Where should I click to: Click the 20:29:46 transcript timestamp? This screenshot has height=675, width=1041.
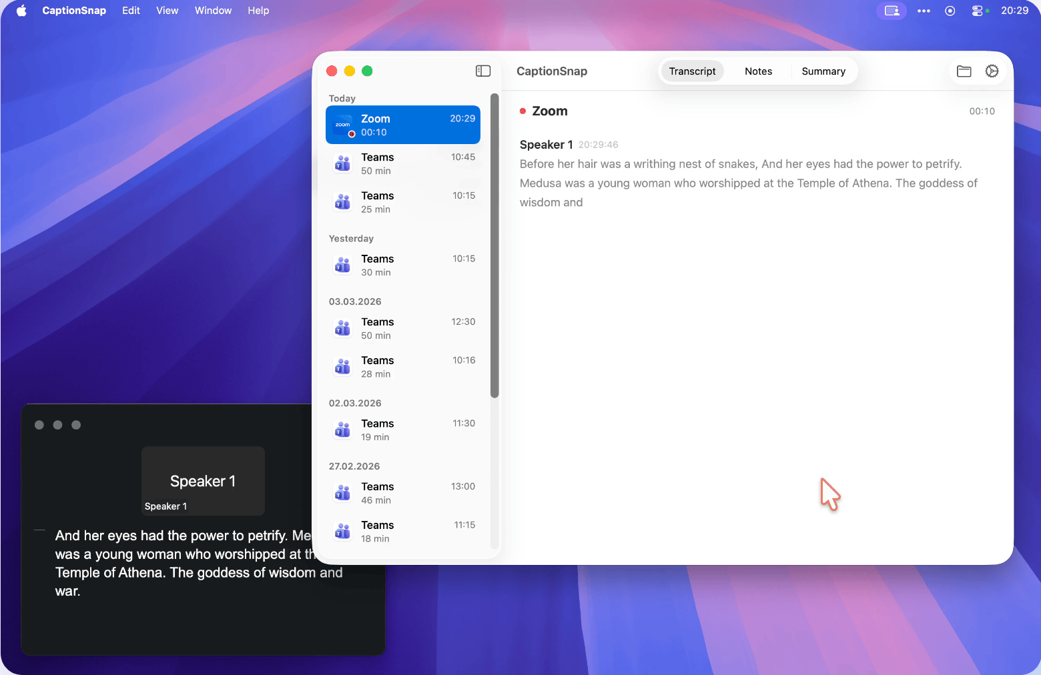[x=599, y=145]
